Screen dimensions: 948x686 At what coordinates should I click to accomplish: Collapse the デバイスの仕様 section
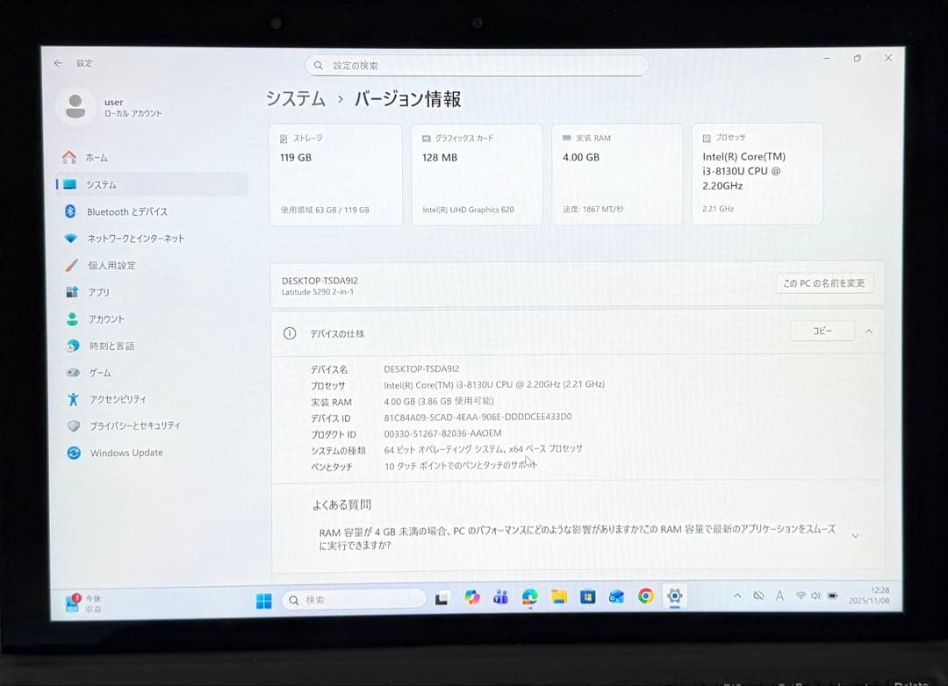(868, 331)
